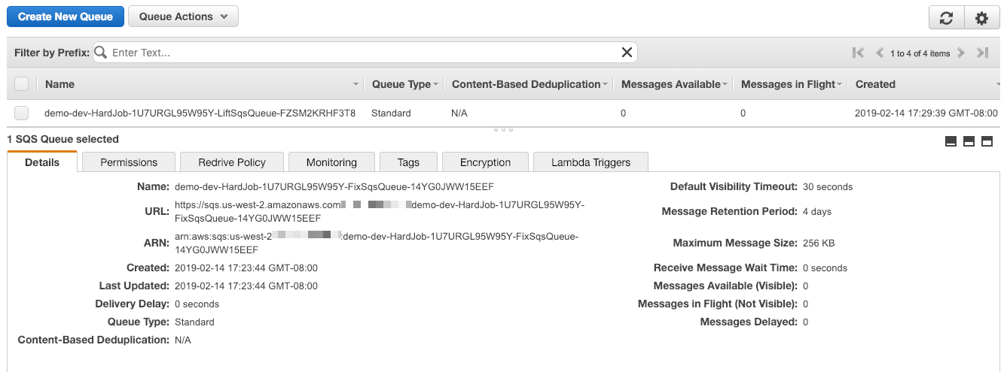Click the '0 seconds' Delivery Delay value
1007x372 pixels.
(x=197, y=304)
